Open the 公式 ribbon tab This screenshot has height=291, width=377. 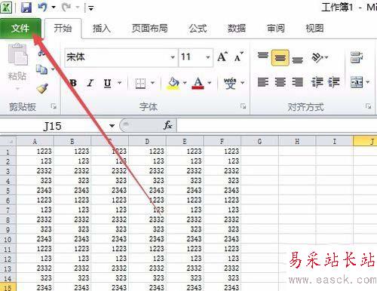pyautogui.click(x=198, y=28)
